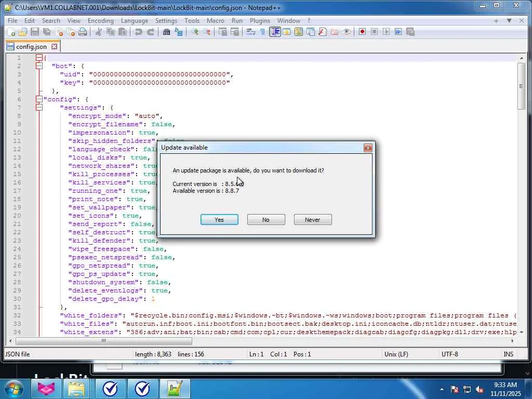Screen dimensions: 532x399
Task: Open Windows Explorer folder taskbar icon
Action: [x=77, y=389]
